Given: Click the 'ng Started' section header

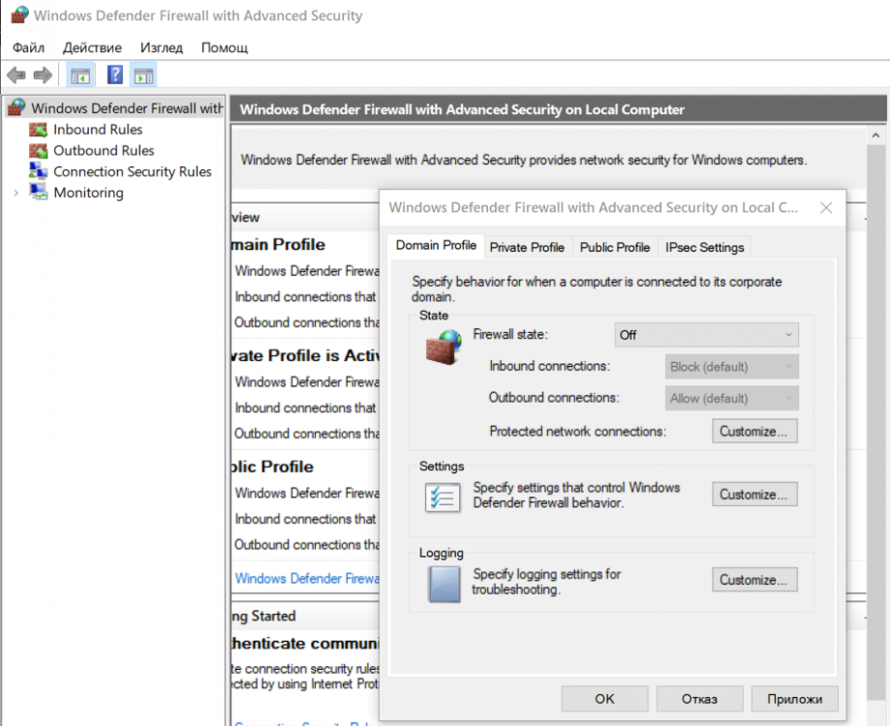Looking at the screenshot, I should [264, 616].
